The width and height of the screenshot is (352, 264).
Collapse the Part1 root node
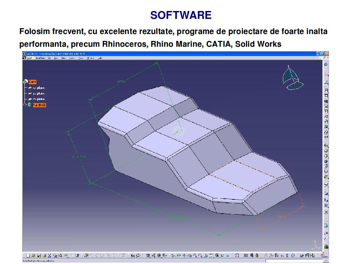(x=24, y=82)
